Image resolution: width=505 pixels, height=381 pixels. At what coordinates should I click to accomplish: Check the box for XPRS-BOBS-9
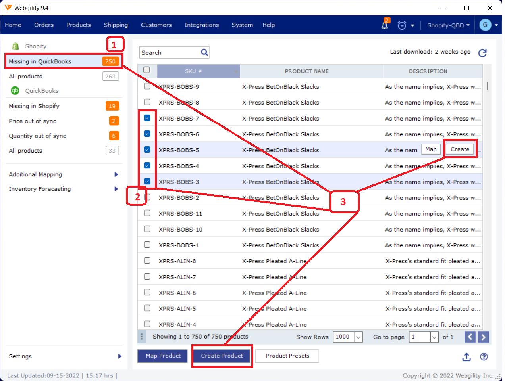tap(147, 86)
